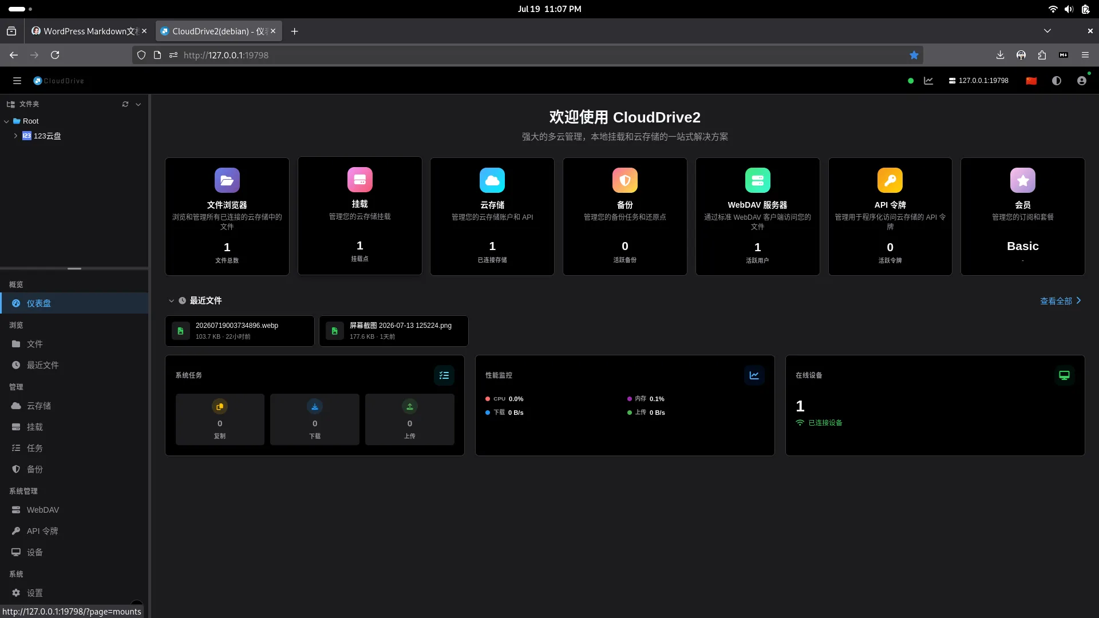Click 已连接设备 status text
Viewport: 1099px width, 618px height.
825,423
